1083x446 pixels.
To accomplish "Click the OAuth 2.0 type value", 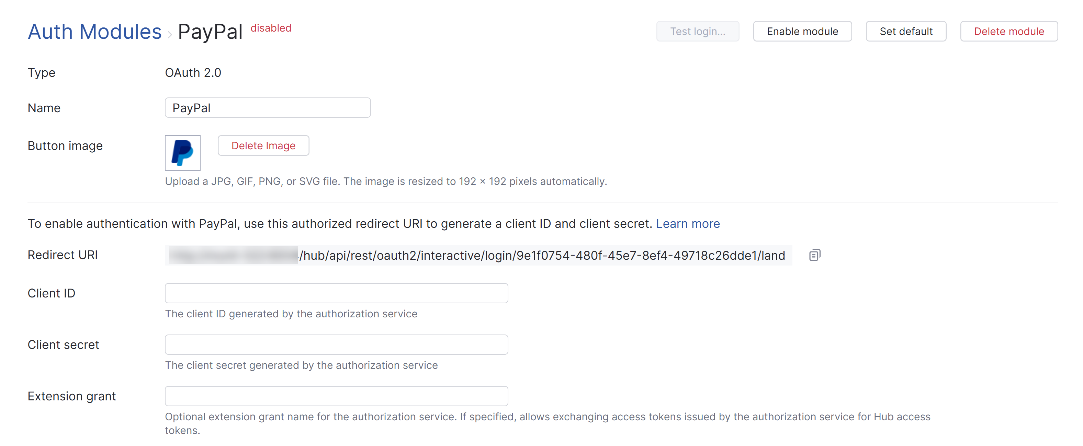I will [193, 72].
